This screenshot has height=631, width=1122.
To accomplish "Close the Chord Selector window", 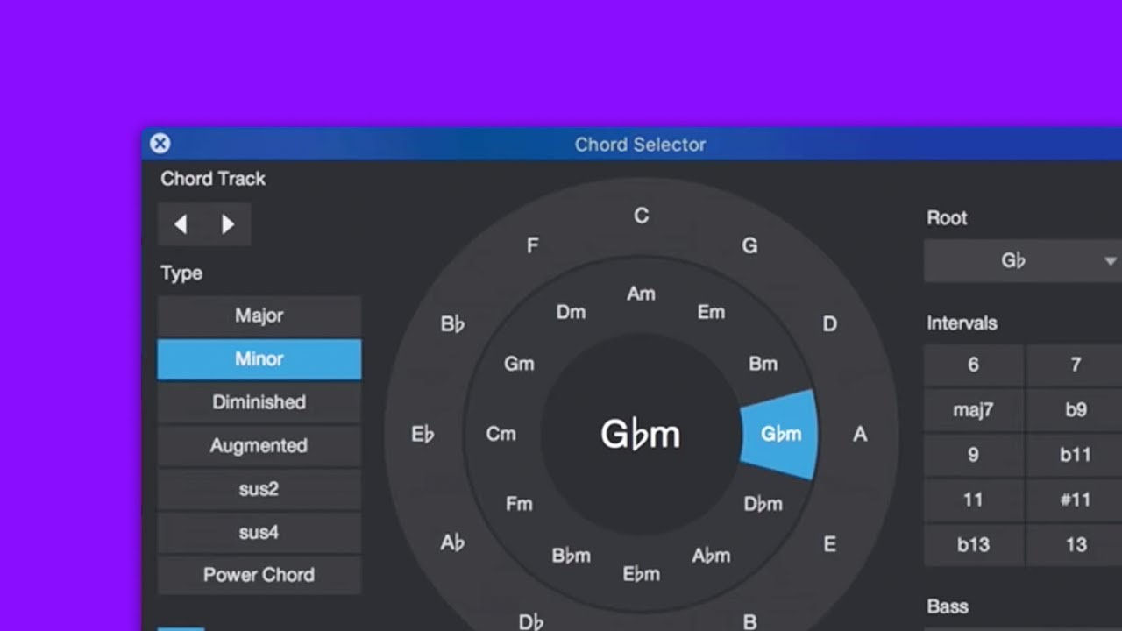I will pos(160,144).
